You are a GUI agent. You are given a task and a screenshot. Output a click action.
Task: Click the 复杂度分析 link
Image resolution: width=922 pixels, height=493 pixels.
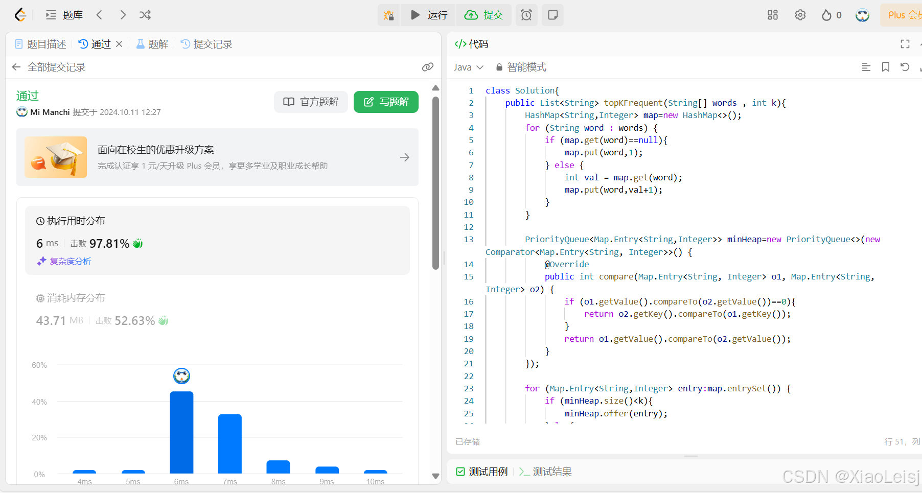pos(64,261)
